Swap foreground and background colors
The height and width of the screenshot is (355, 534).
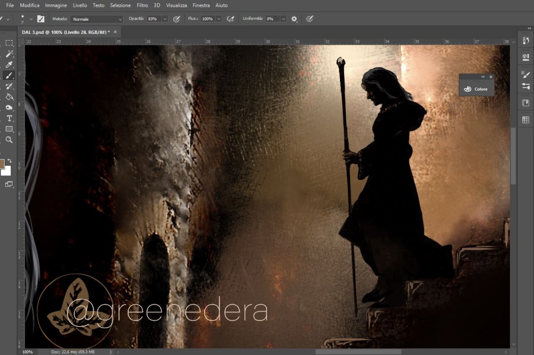point(9,161)
